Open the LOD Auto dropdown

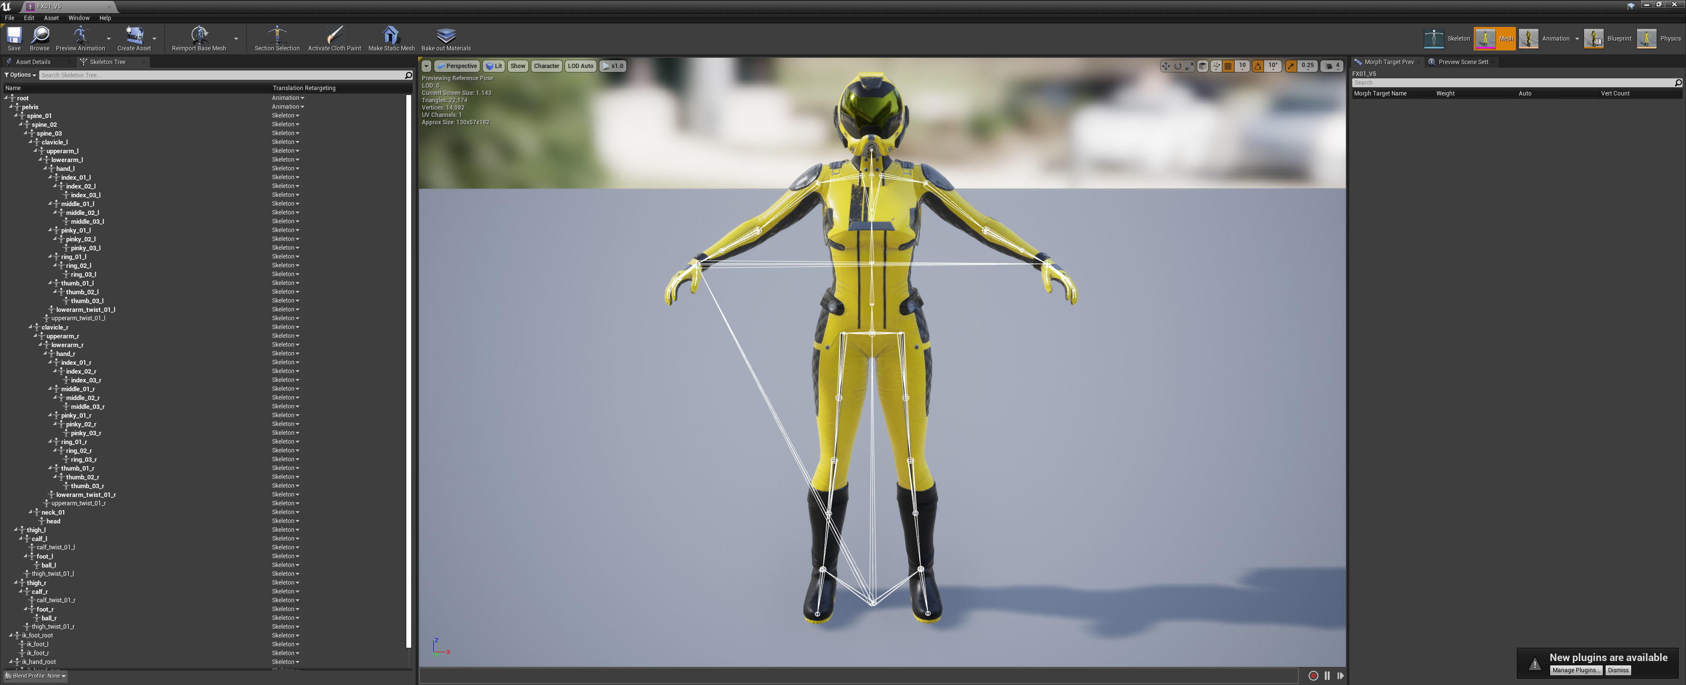[x=580, y=66]
